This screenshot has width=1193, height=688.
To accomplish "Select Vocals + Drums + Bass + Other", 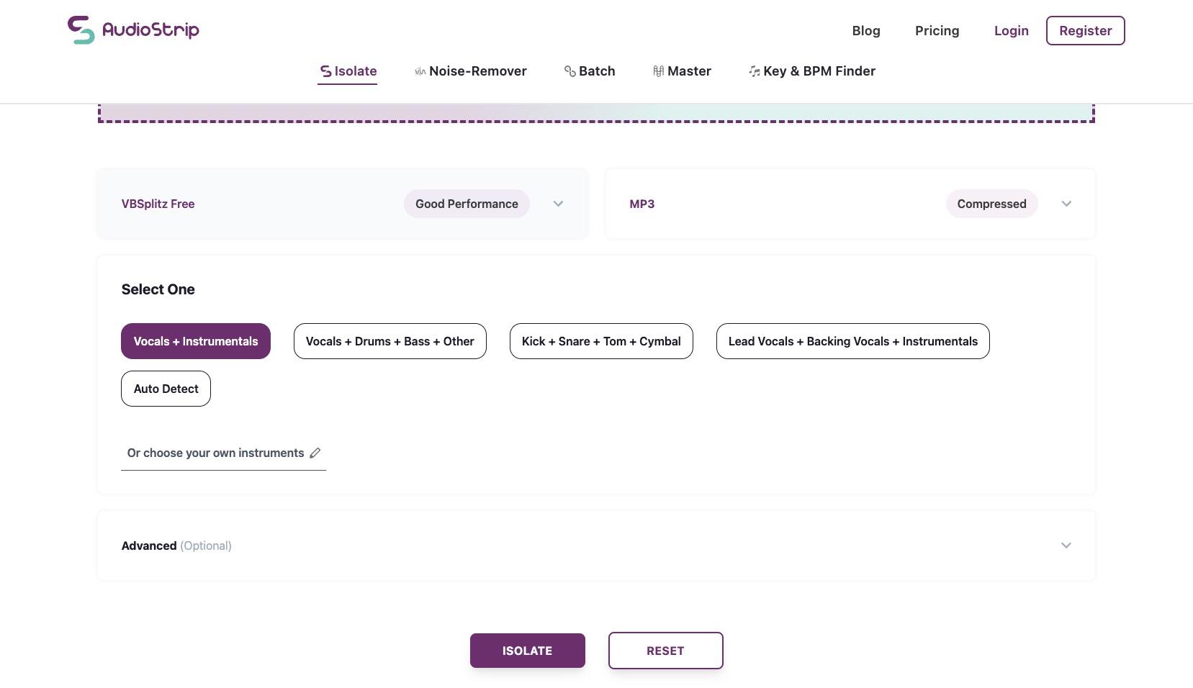I will [x=390, y=341].
